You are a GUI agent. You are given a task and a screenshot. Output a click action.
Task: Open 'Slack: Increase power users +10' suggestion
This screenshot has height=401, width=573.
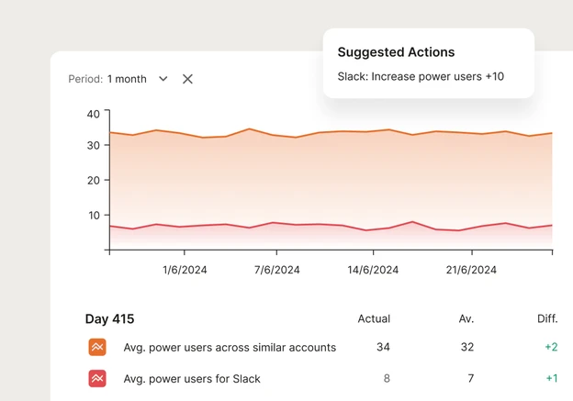[x=421, y=77]
